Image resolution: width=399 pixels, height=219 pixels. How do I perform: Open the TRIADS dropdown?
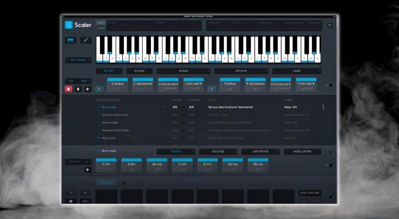point(176,151)
